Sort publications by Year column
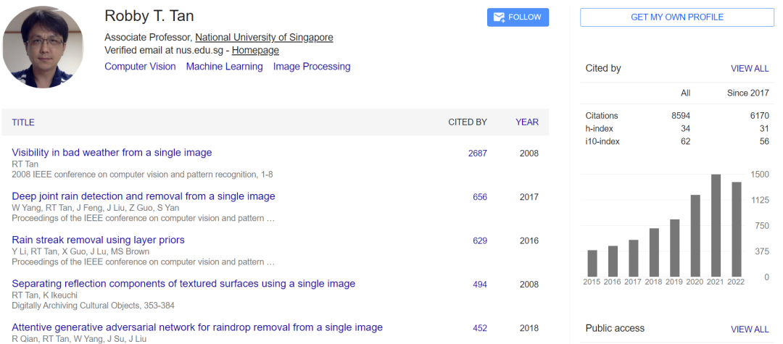The width and height of the screenshot is (783, 344). coord(527,122)
